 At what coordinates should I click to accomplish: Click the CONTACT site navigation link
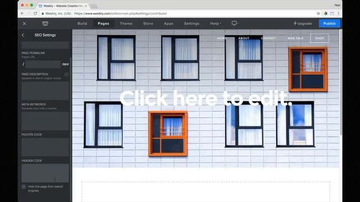point(268,38)
